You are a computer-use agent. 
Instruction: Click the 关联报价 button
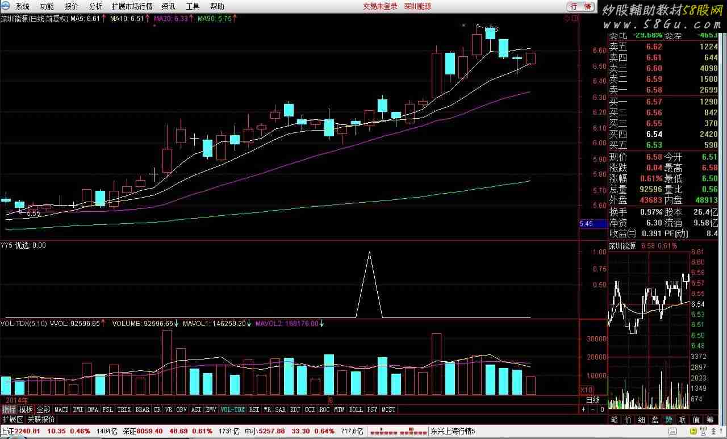(x=41, y=419)
